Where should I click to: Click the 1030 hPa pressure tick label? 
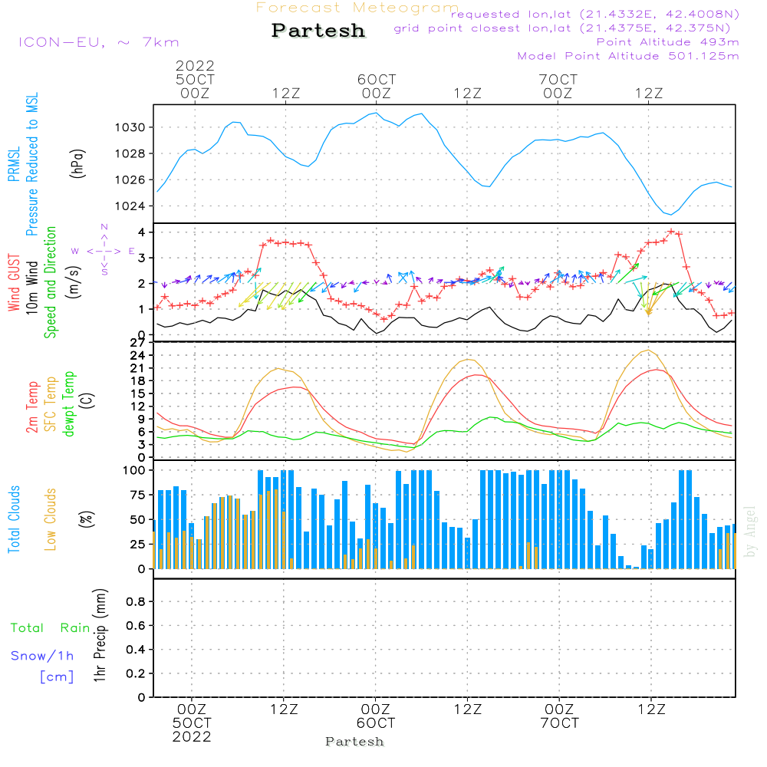pyautogui.click(x=130, y=127)
